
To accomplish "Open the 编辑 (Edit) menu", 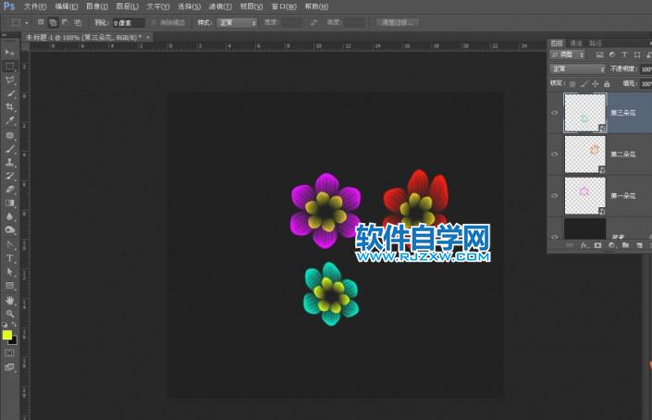I will 66,6.
